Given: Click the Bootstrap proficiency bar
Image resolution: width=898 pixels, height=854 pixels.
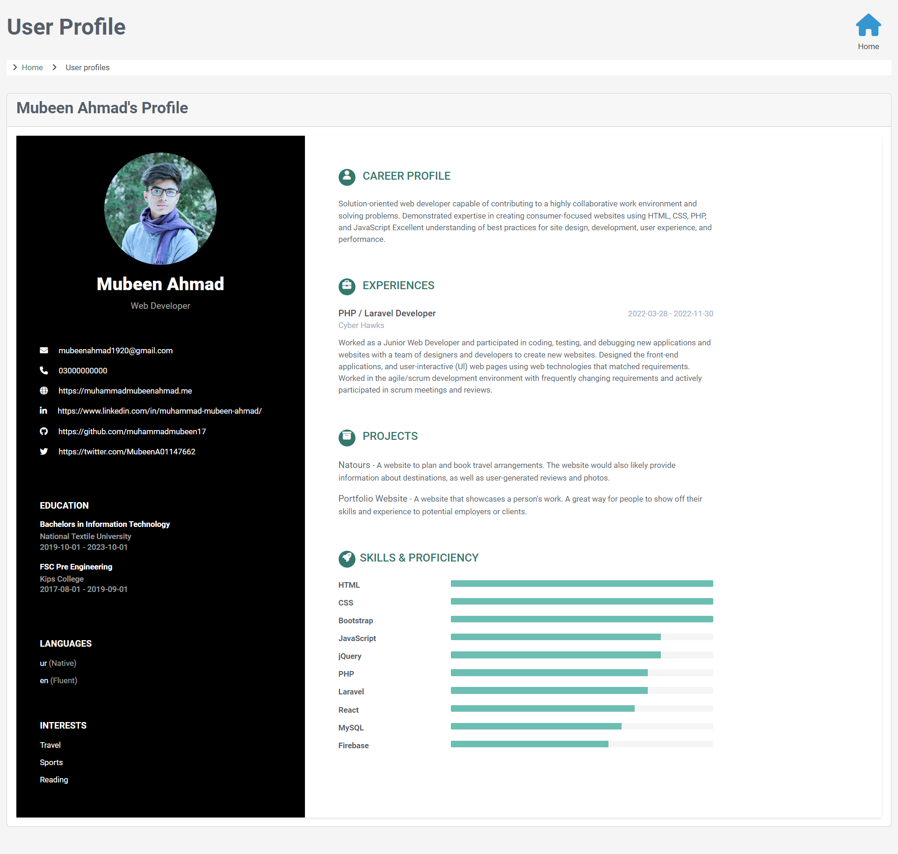Looking at the screenshot, I should (582, 619).
